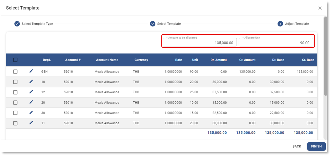The height and width of the screenshot is (156, 331).
Task: Tick the checkbox on Dept. 11 row
Action: [x=15, y=123]
